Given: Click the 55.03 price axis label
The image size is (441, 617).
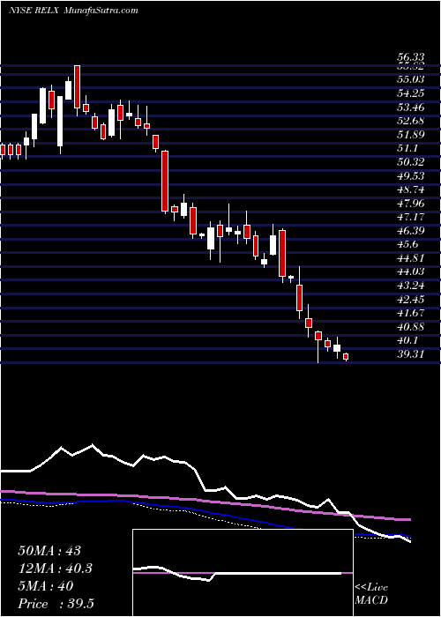Looking at the screenshot, I should 411,79.
